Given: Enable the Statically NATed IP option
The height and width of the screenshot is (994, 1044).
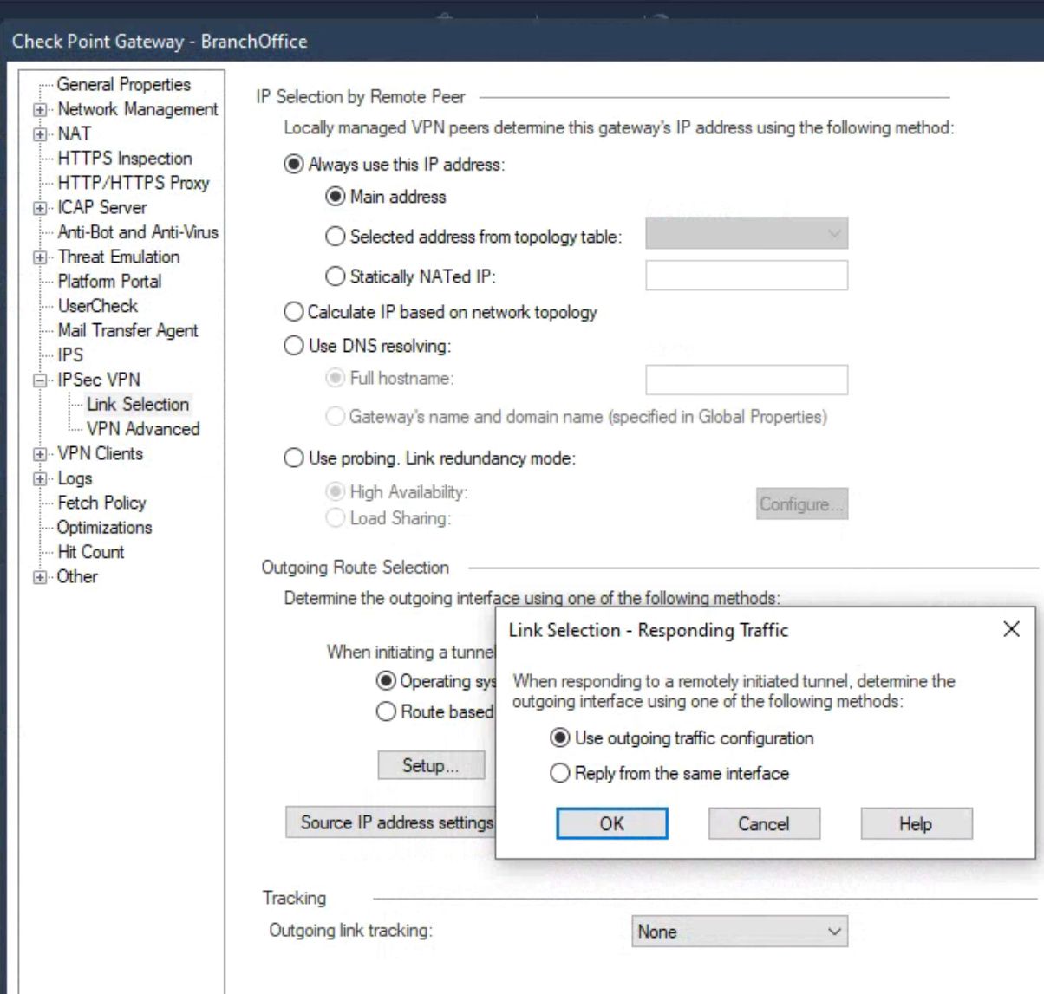Looking at the screenshot, I should click(x=334, y=276).
